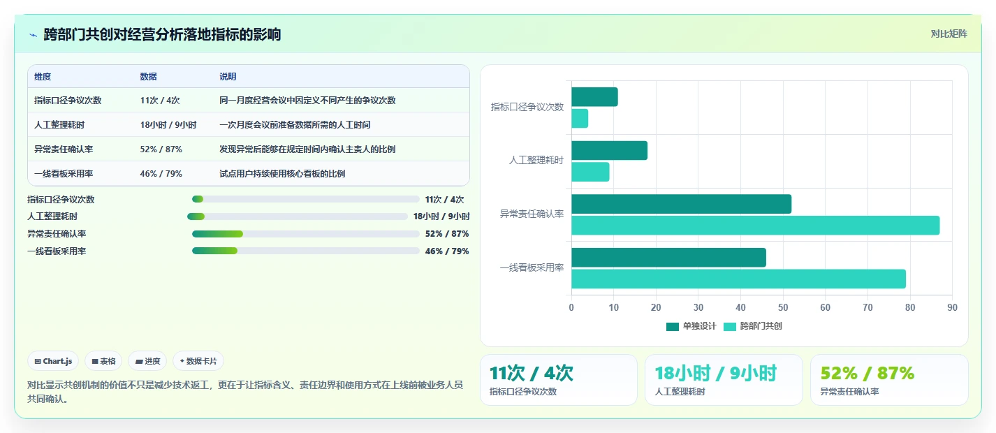Click progress row label 一线看板采用率
This screenshot has width=996, height=433.
(x=57, y=251)
